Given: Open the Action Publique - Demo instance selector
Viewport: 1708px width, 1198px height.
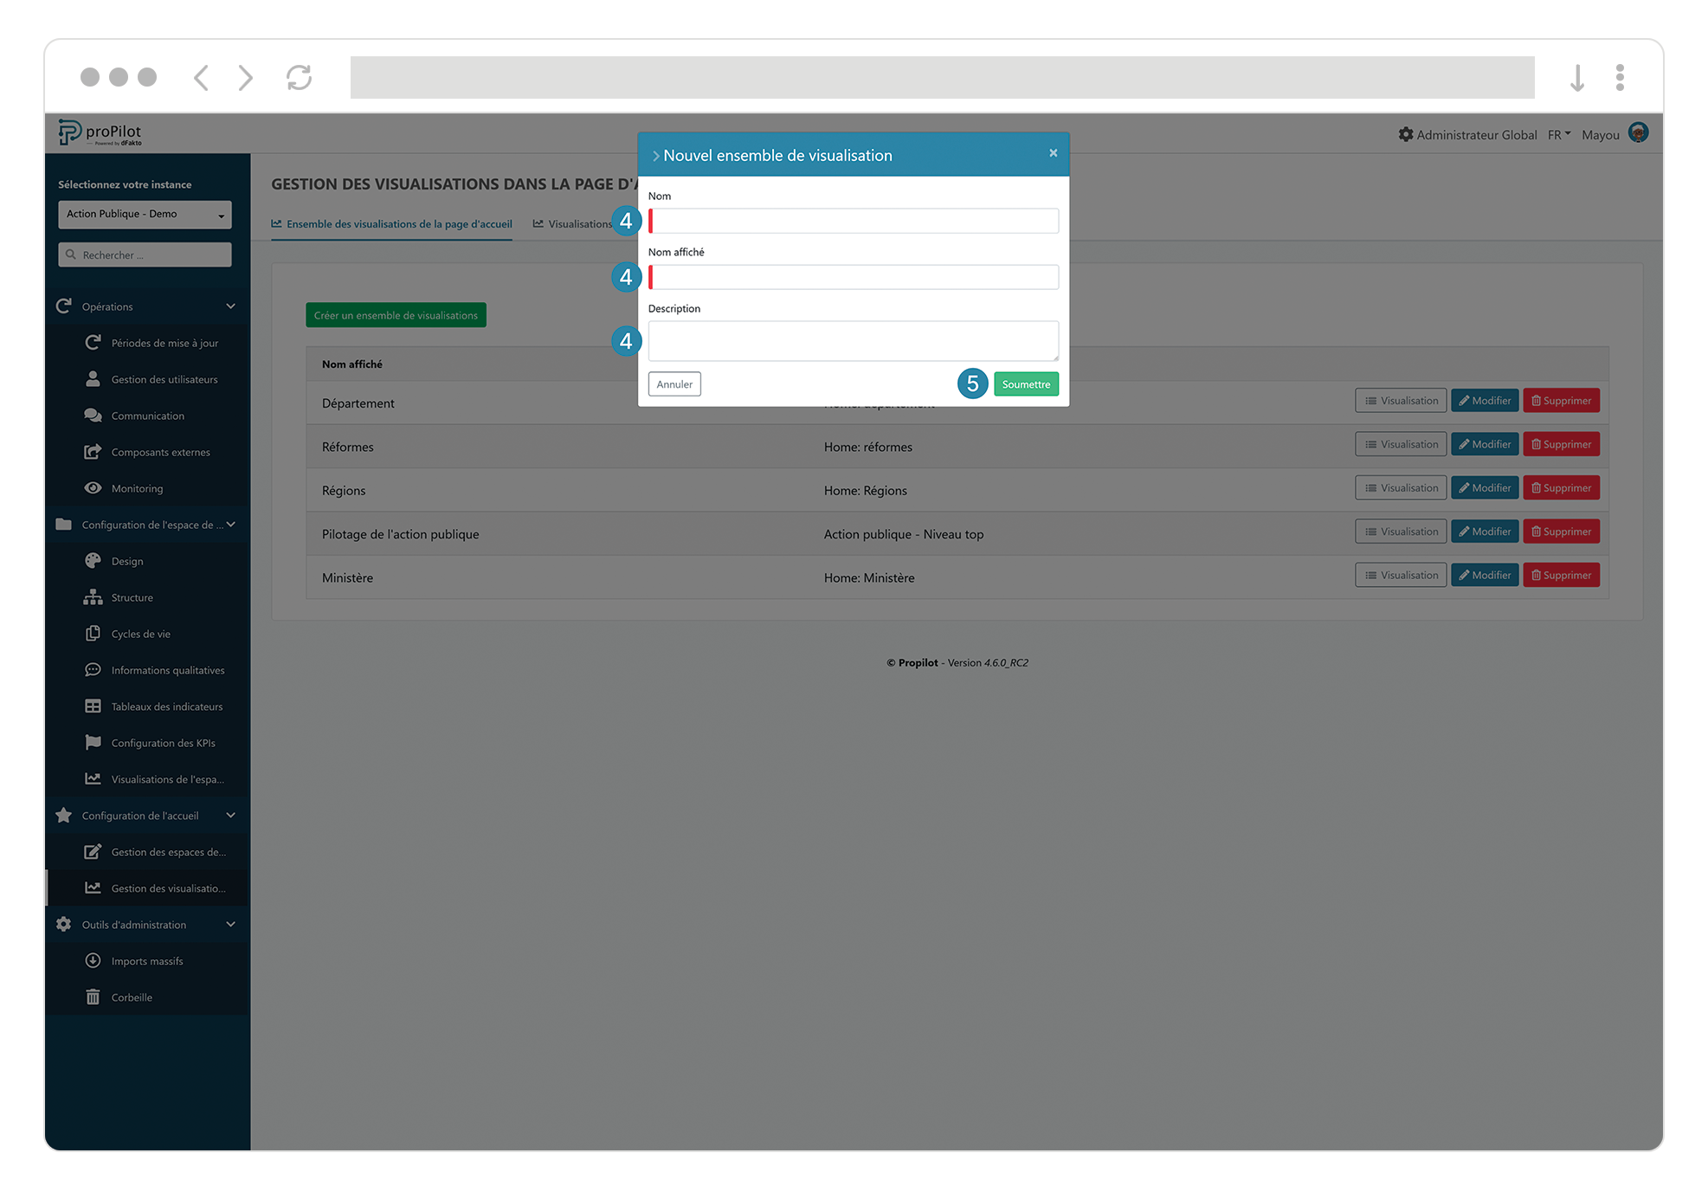Looking at the screenshot, I should click(144, 214).
